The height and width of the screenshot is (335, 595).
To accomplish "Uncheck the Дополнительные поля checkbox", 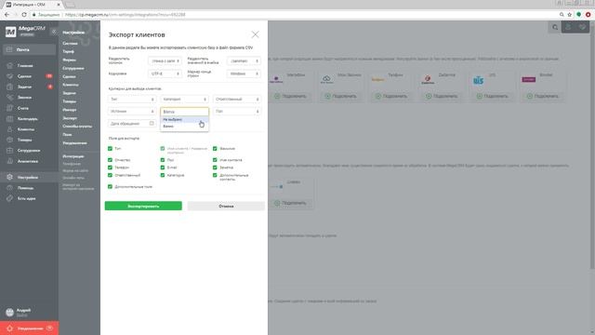I will (x=110, y=187).
